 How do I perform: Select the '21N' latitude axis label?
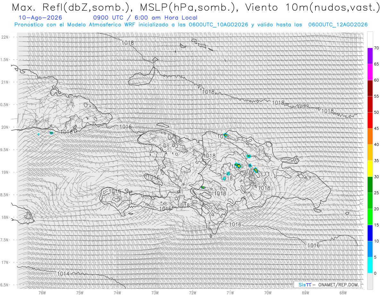click(x=5, y=82)
